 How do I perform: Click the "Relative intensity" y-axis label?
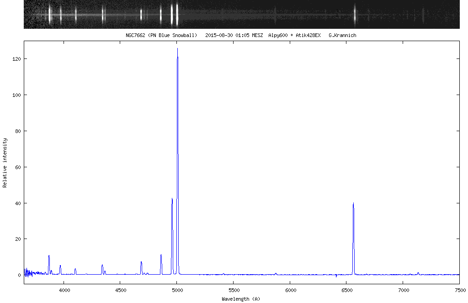[5, 162]
